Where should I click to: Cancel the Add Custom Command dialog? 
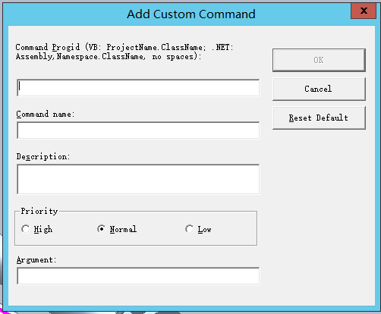319,89
